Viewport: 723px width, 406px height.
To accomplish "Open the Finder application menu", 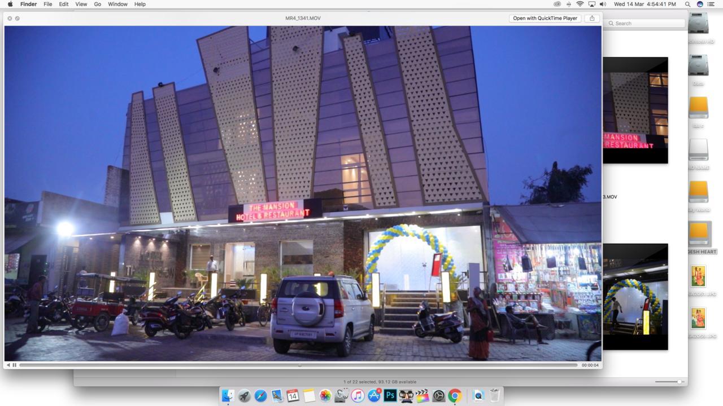I will [x=28, y=4].
